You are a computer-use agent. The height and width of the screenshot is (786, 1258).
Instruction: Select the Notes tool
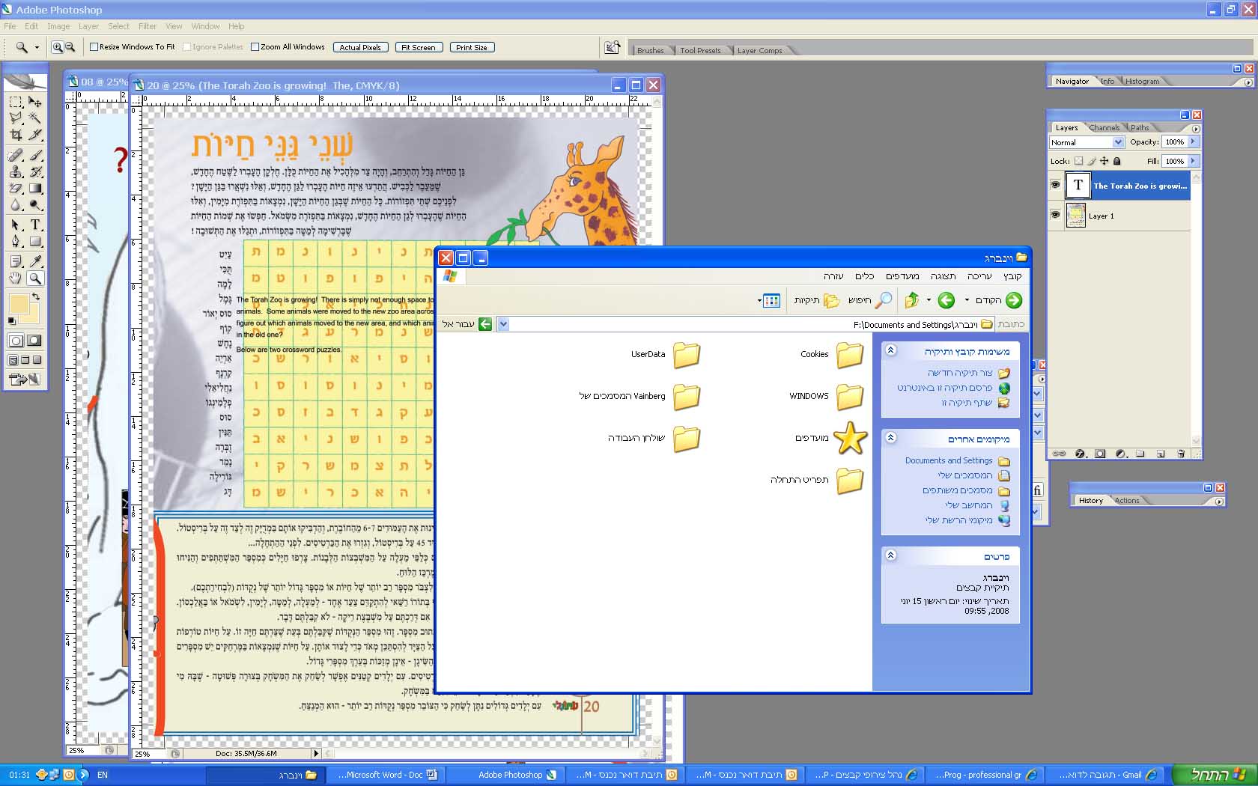click(x=16, y=261)
